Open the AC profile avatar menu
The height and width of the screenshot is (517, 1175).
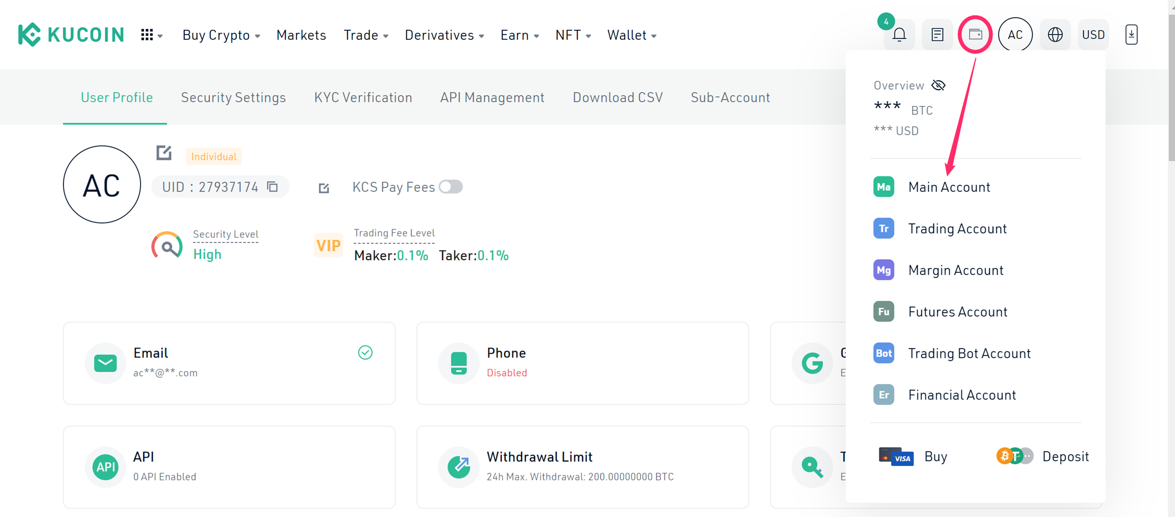click(x=1015, y=35)
